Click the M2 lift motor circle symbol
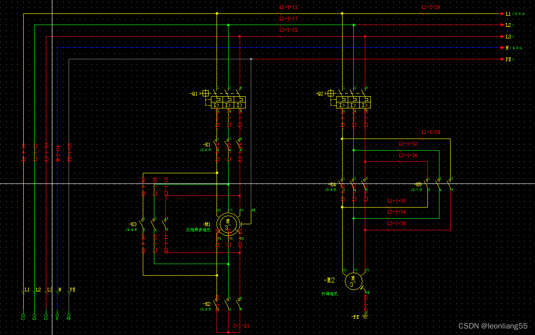Screen dimensions: 535x335 [353, 281]
